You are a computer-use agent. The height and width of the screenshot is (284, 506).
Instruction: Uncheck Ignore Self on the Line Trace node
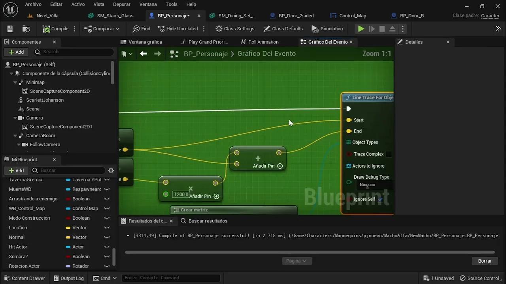click(380, 199)
